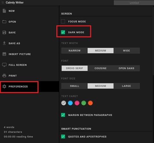Click the Save As download icon

4,43
